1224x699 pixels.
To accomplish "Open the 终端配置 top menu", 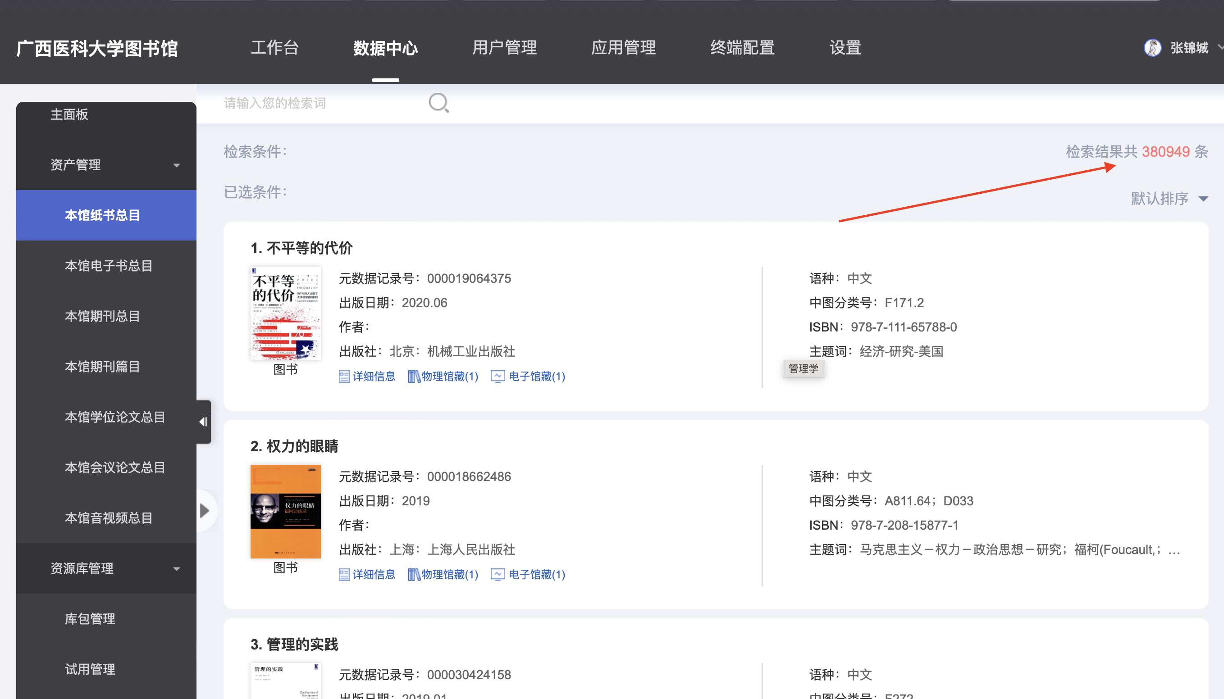I will 742,48.
